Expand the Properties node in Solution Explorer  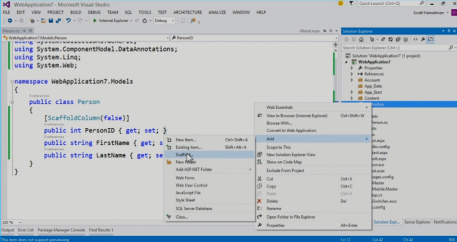pyautogui.click(x=352, y=68)
